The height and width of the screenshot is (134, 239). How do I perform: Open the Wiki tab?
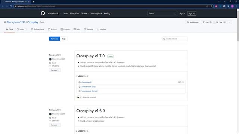(x=77, y=29)
